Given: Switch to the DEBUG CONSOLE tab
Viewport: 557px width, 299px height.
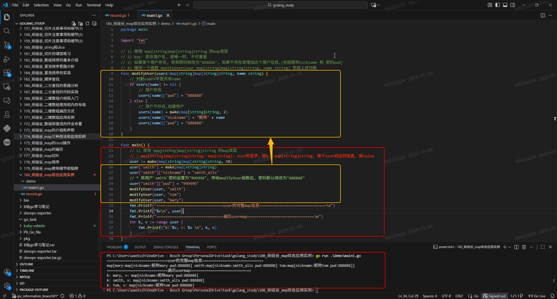Looking at the screenshot, I should (166, 247).
